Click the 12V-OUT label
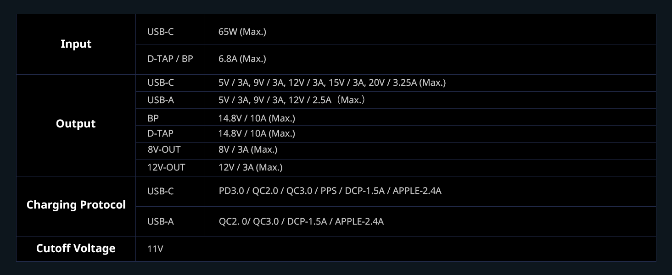 pos(166,167)
